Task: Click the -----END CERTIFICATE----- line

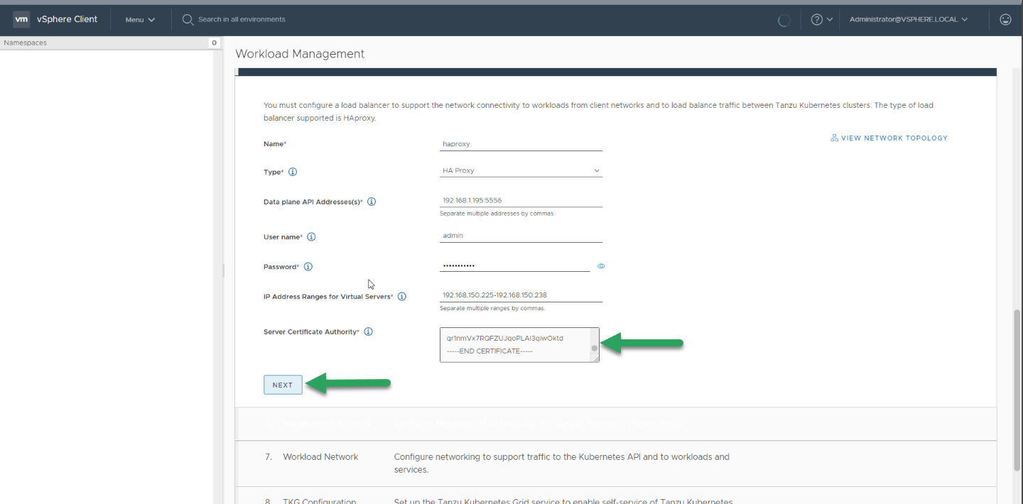Action: 489,351
